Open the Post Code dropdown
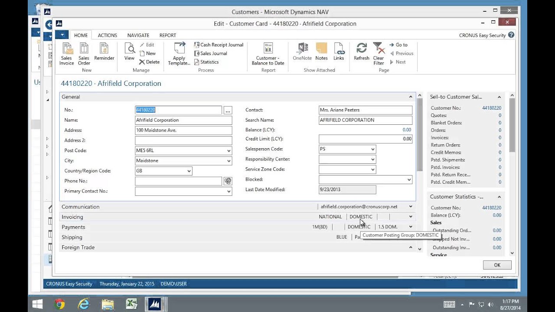This screenshot has width=555, height=312. (229, 151)
